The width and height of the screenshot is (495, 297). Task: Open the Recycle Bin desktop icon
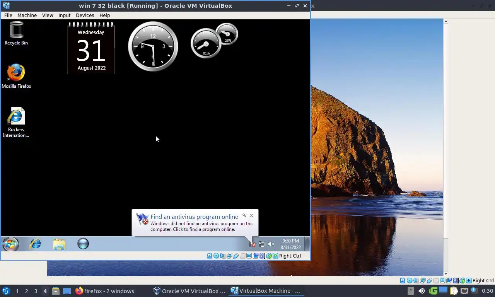coord(16,34)
